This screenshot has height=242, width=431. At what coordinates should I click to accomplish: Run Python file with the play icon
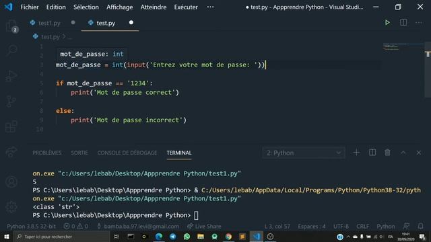[x=387, y=22]
